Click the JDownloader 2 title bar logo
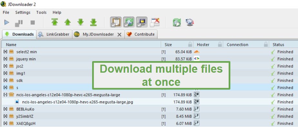The width and height of the screenshot is (298, 127). (x=4, y=4)
